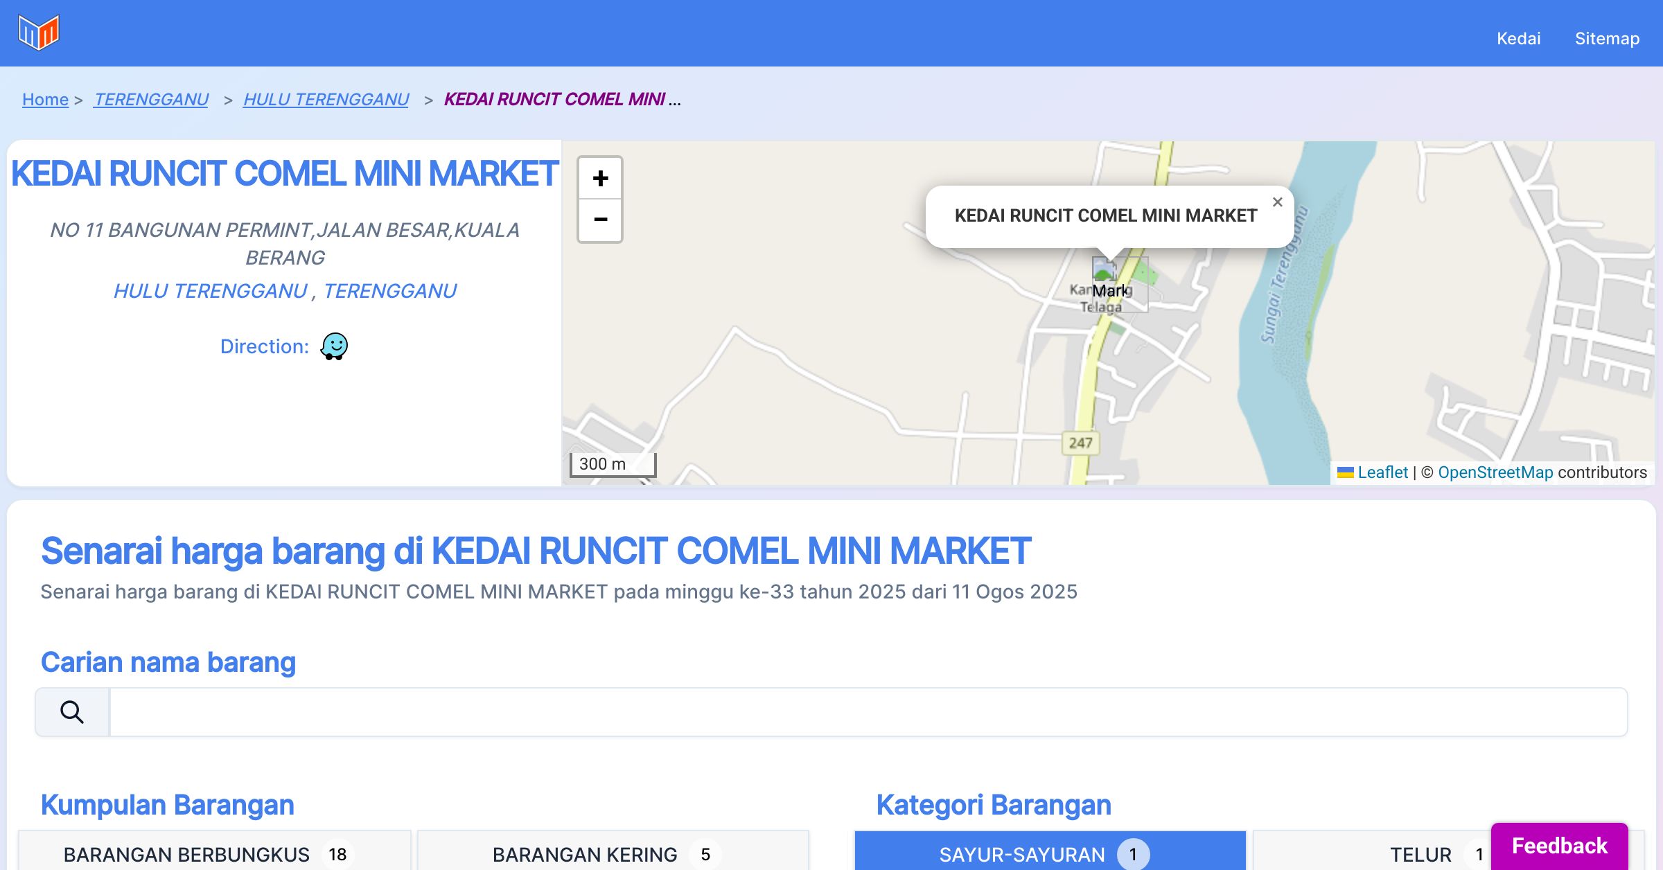Image resolution: width=1663 pixels, height=870 pixels.
Task: Open TERENGGANU breadcrumb link
Action: pyautogui.click(x=151, y=100)
